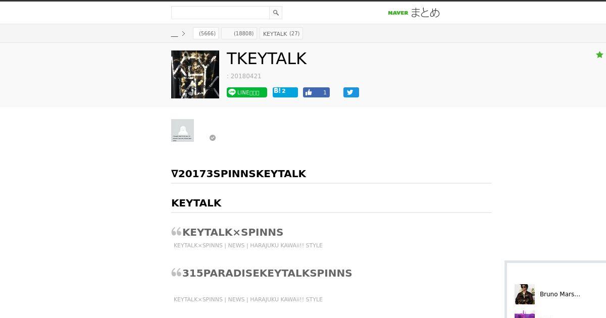The image size is (606, 318).
Task: Click the search magnifier icon
Action: [276, 13]
